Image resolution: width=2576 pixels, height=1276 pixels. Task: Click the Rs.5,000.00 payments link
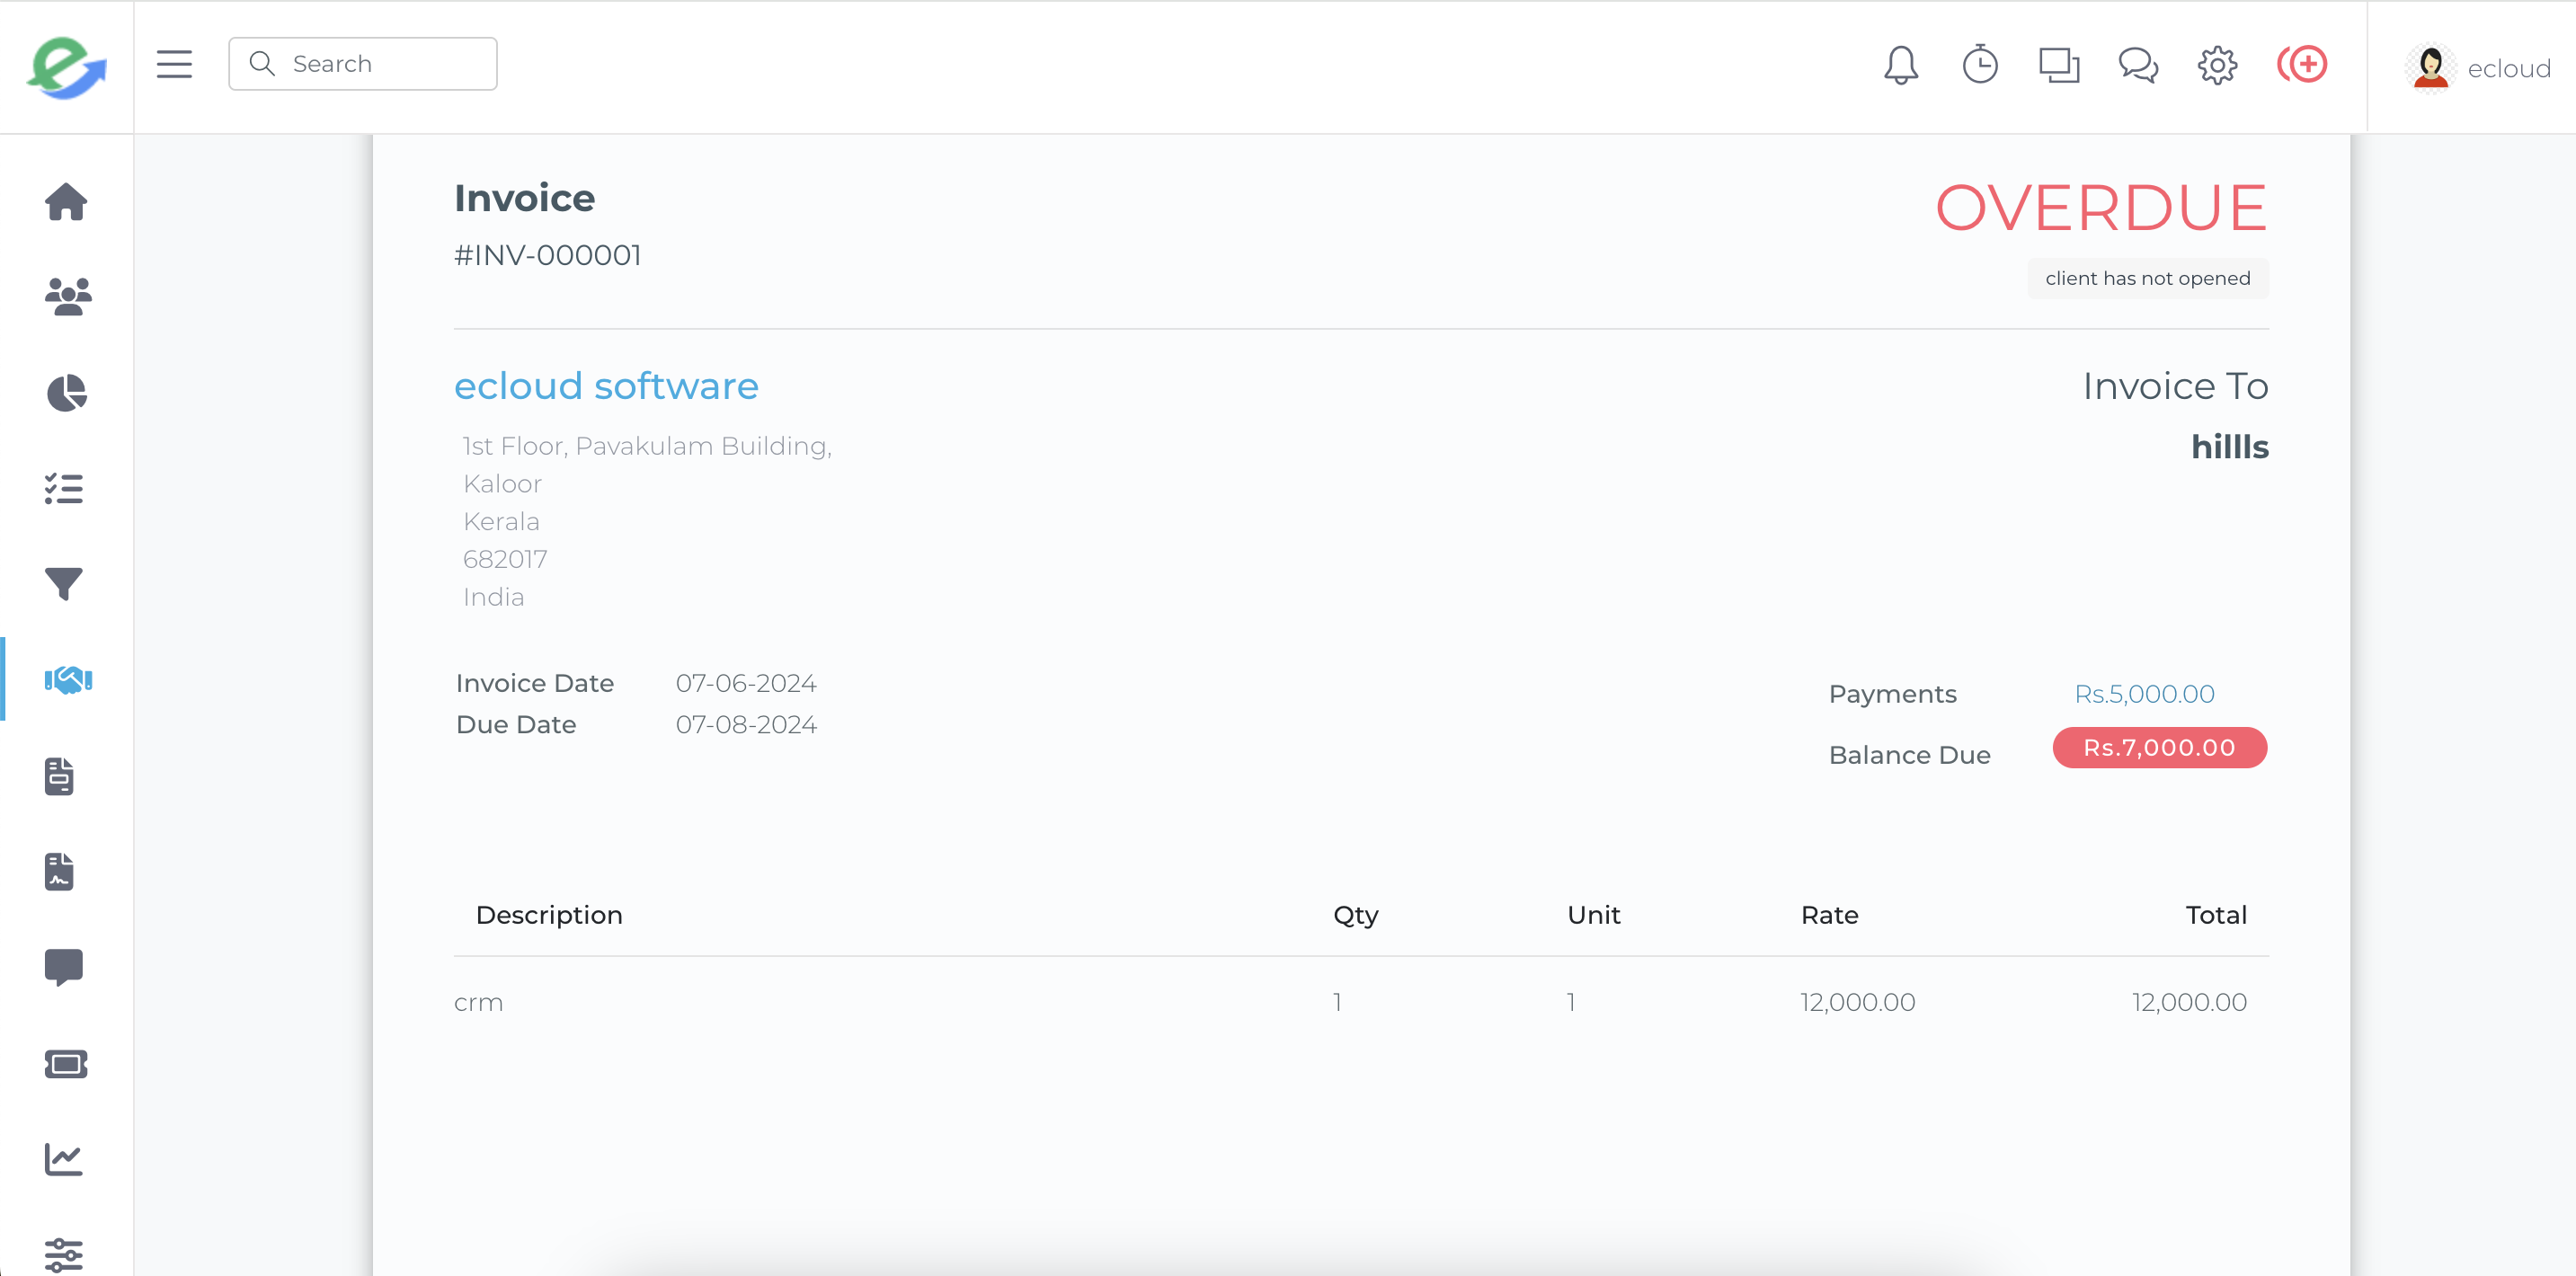pos(2144,694)
